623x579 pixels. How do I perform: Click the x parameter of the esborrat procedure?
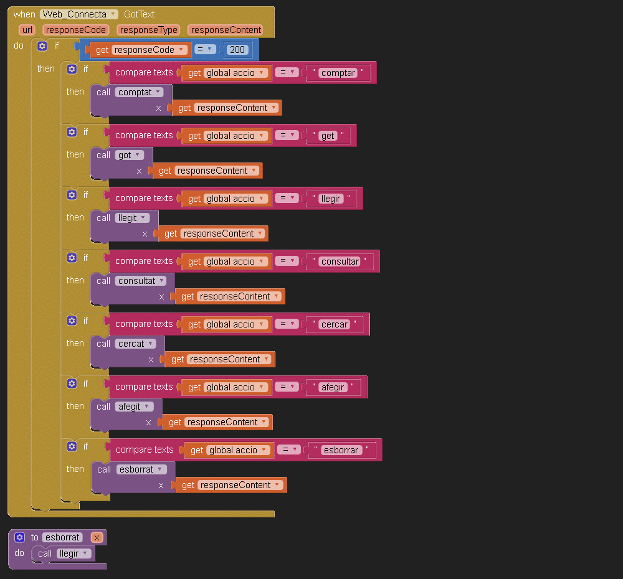tap(97, 537)
